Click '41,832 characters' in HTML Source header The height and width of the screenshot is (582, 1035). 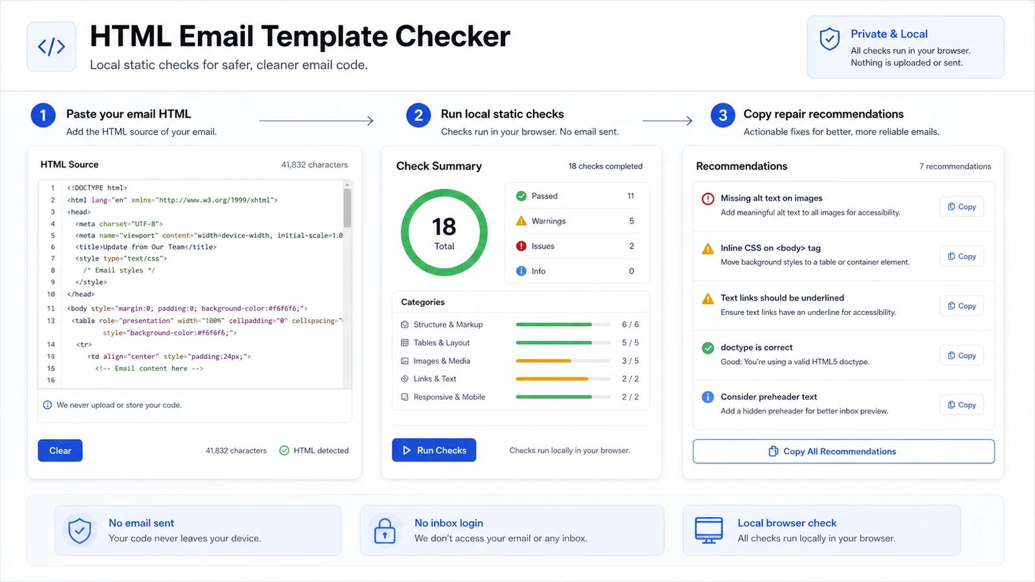tap(314, 165)
